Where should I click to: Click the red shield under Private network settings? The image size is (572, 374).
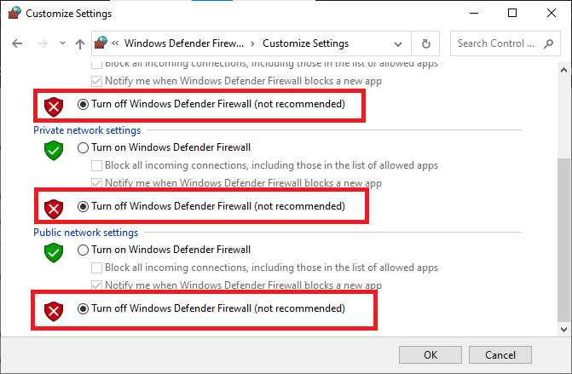(54, 208)
